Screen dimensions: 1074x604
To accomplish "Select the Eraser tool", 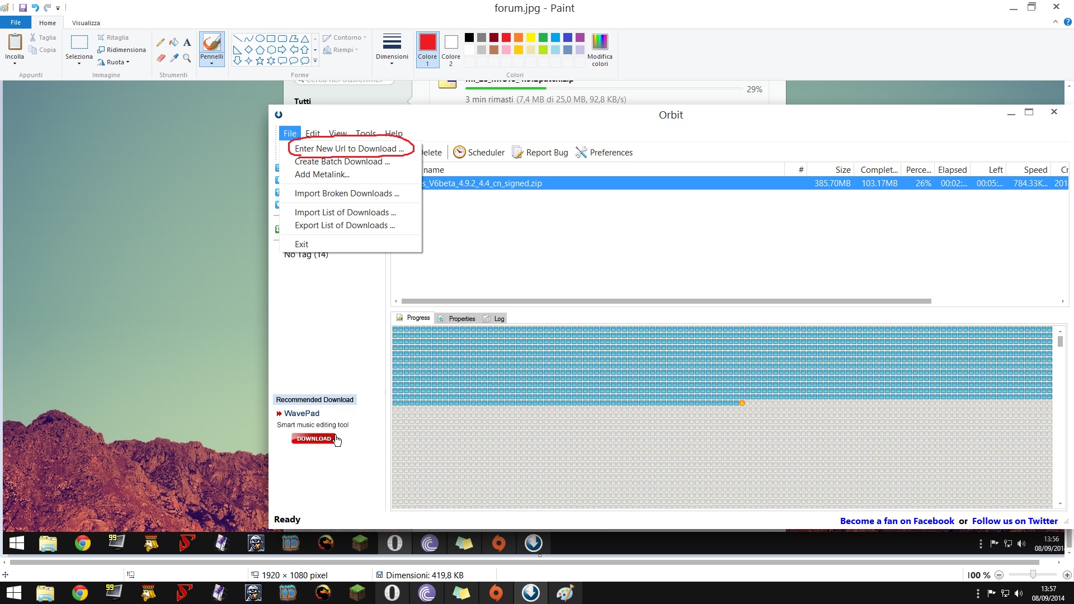I will coord(161,58).
